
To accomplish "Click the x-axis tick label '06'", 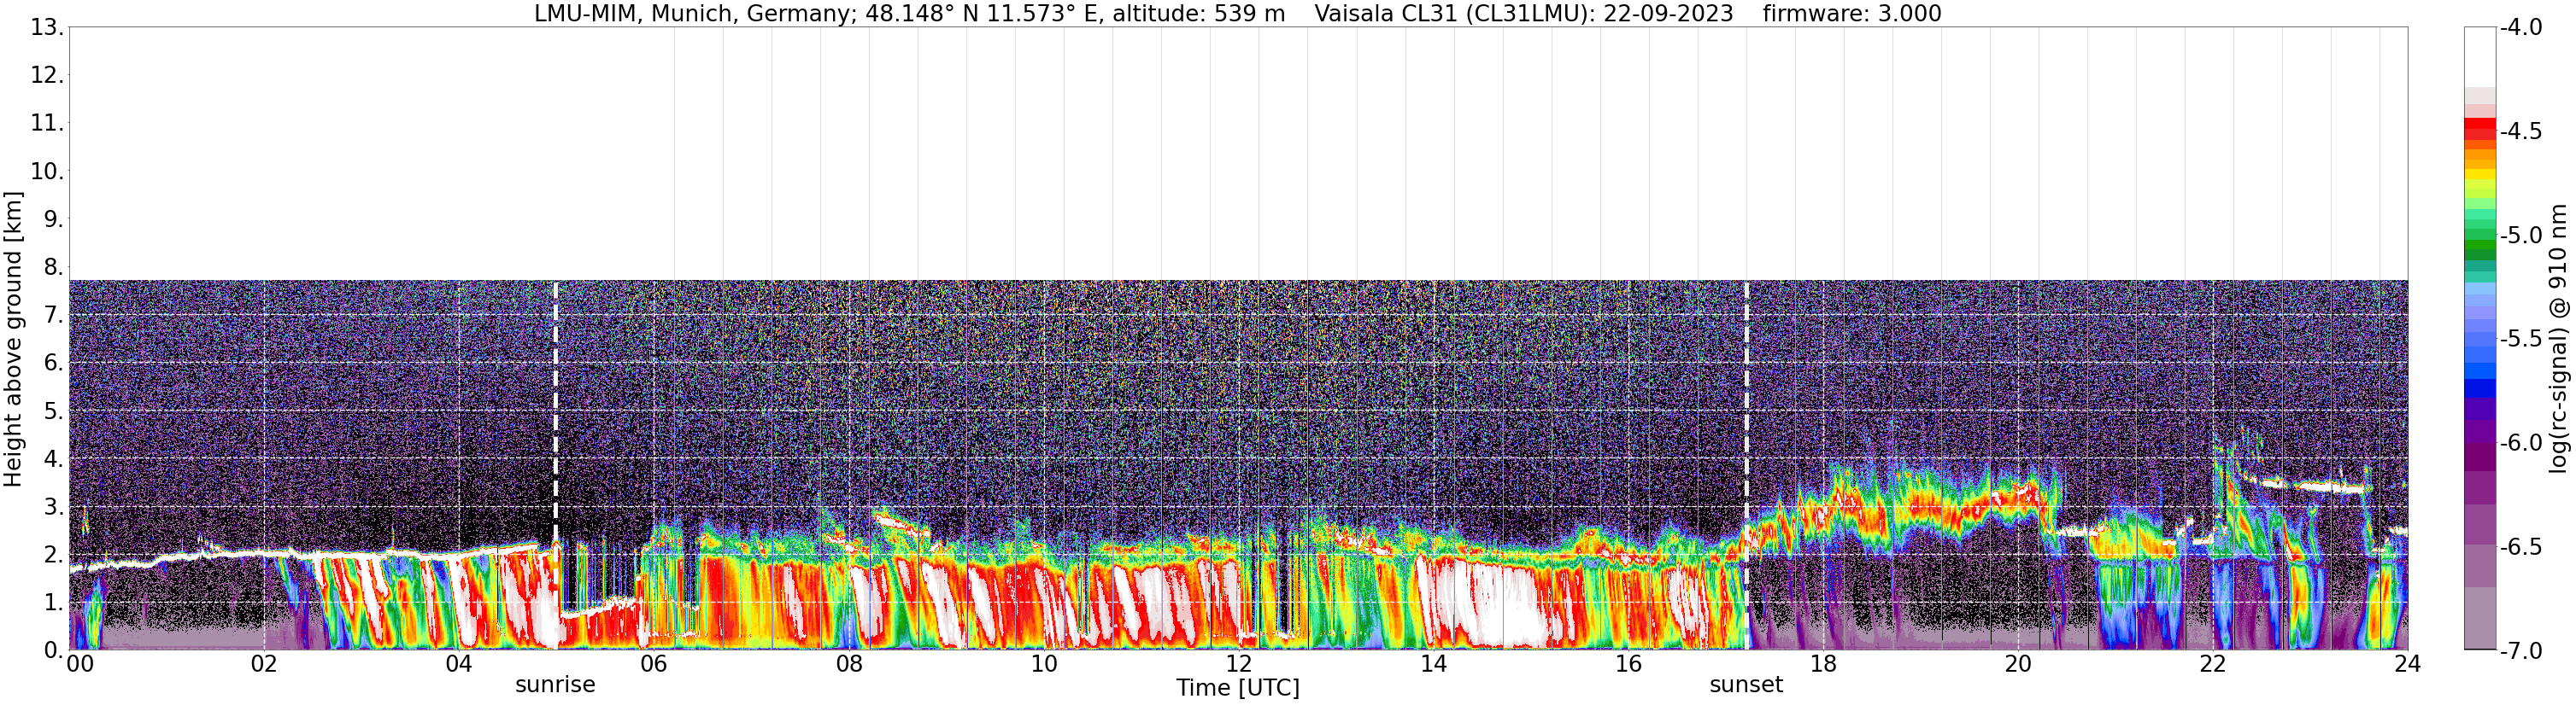I will [x=654, y=664].
